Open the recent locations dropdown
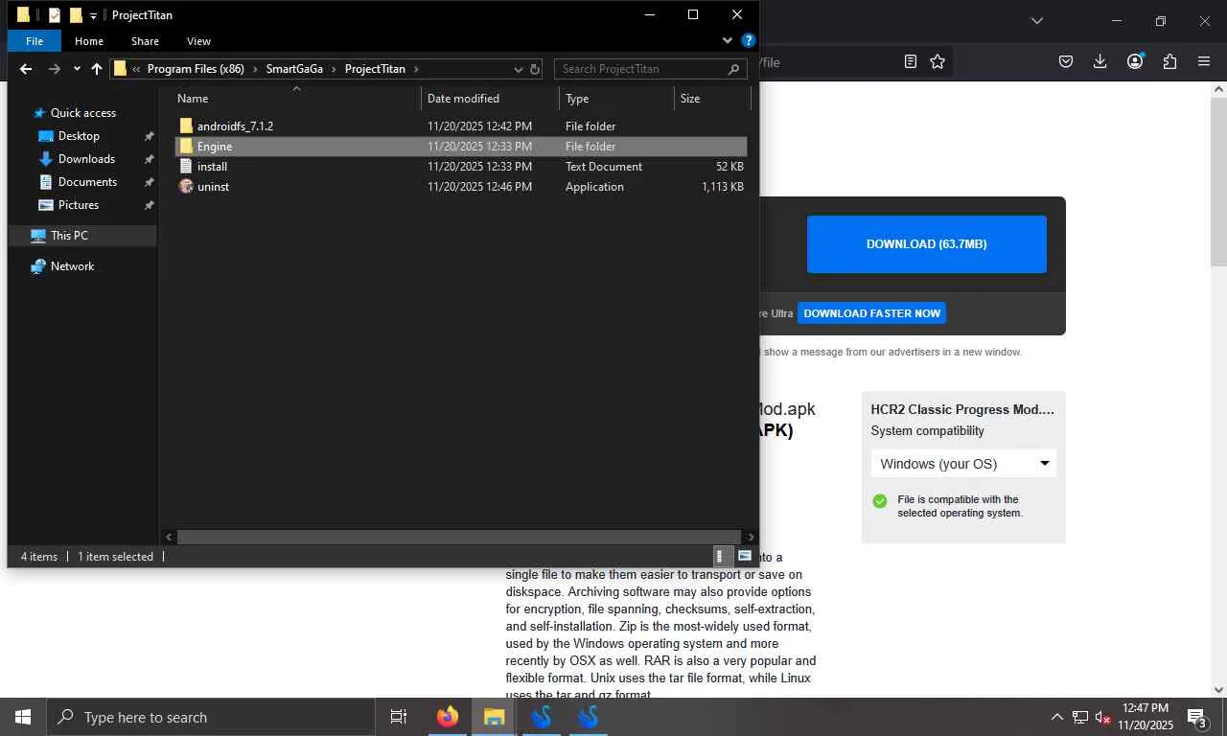Viewport: 1227px width, 736px height. 77,69
